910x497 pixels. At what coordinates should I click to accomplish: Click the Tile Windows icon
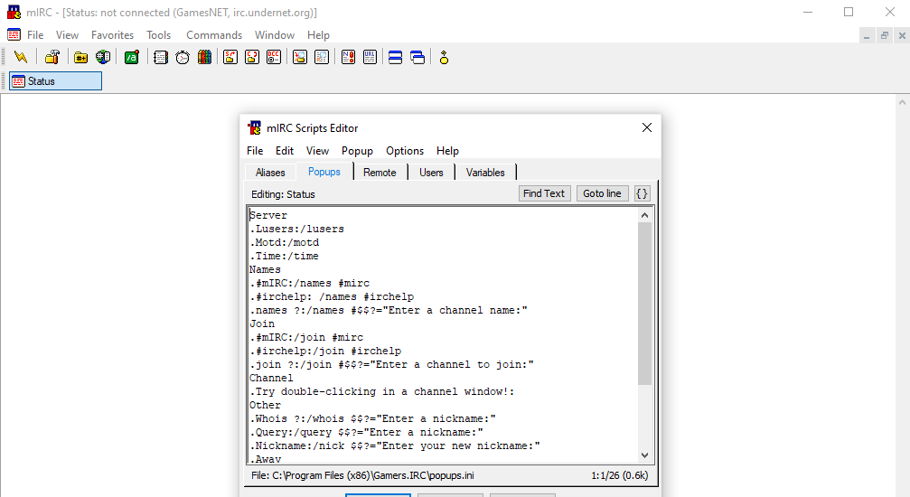point(395,58)
